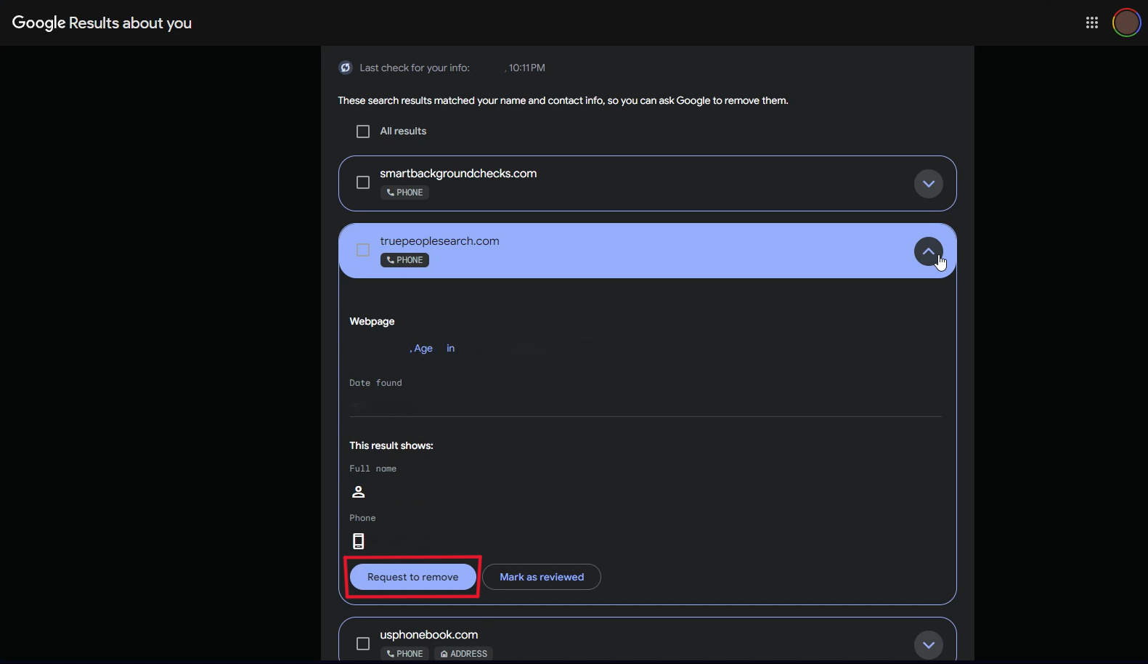Click the Webpage heading
Viewport: 1148px width, 664px height.
pyautogui.click(x=372, y=321)
